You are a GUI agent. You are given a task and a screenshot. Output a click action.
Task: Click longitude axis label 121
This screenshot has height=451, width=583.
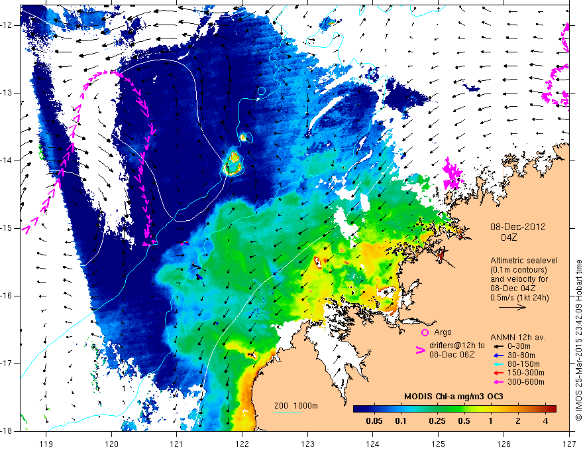(x=177, y=444)
